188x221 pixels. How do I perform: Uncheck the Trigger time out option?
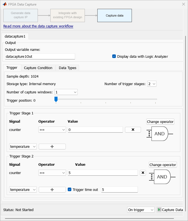(x=70, y=190)
